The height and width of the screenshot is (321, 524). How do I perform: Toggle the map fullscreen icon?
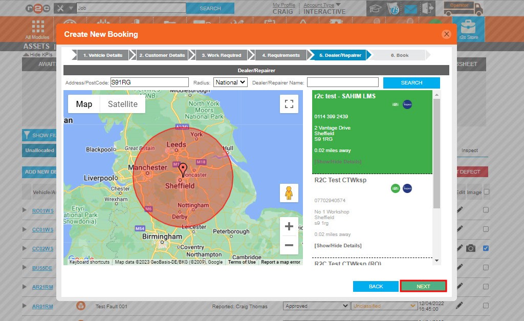[289, 103]
